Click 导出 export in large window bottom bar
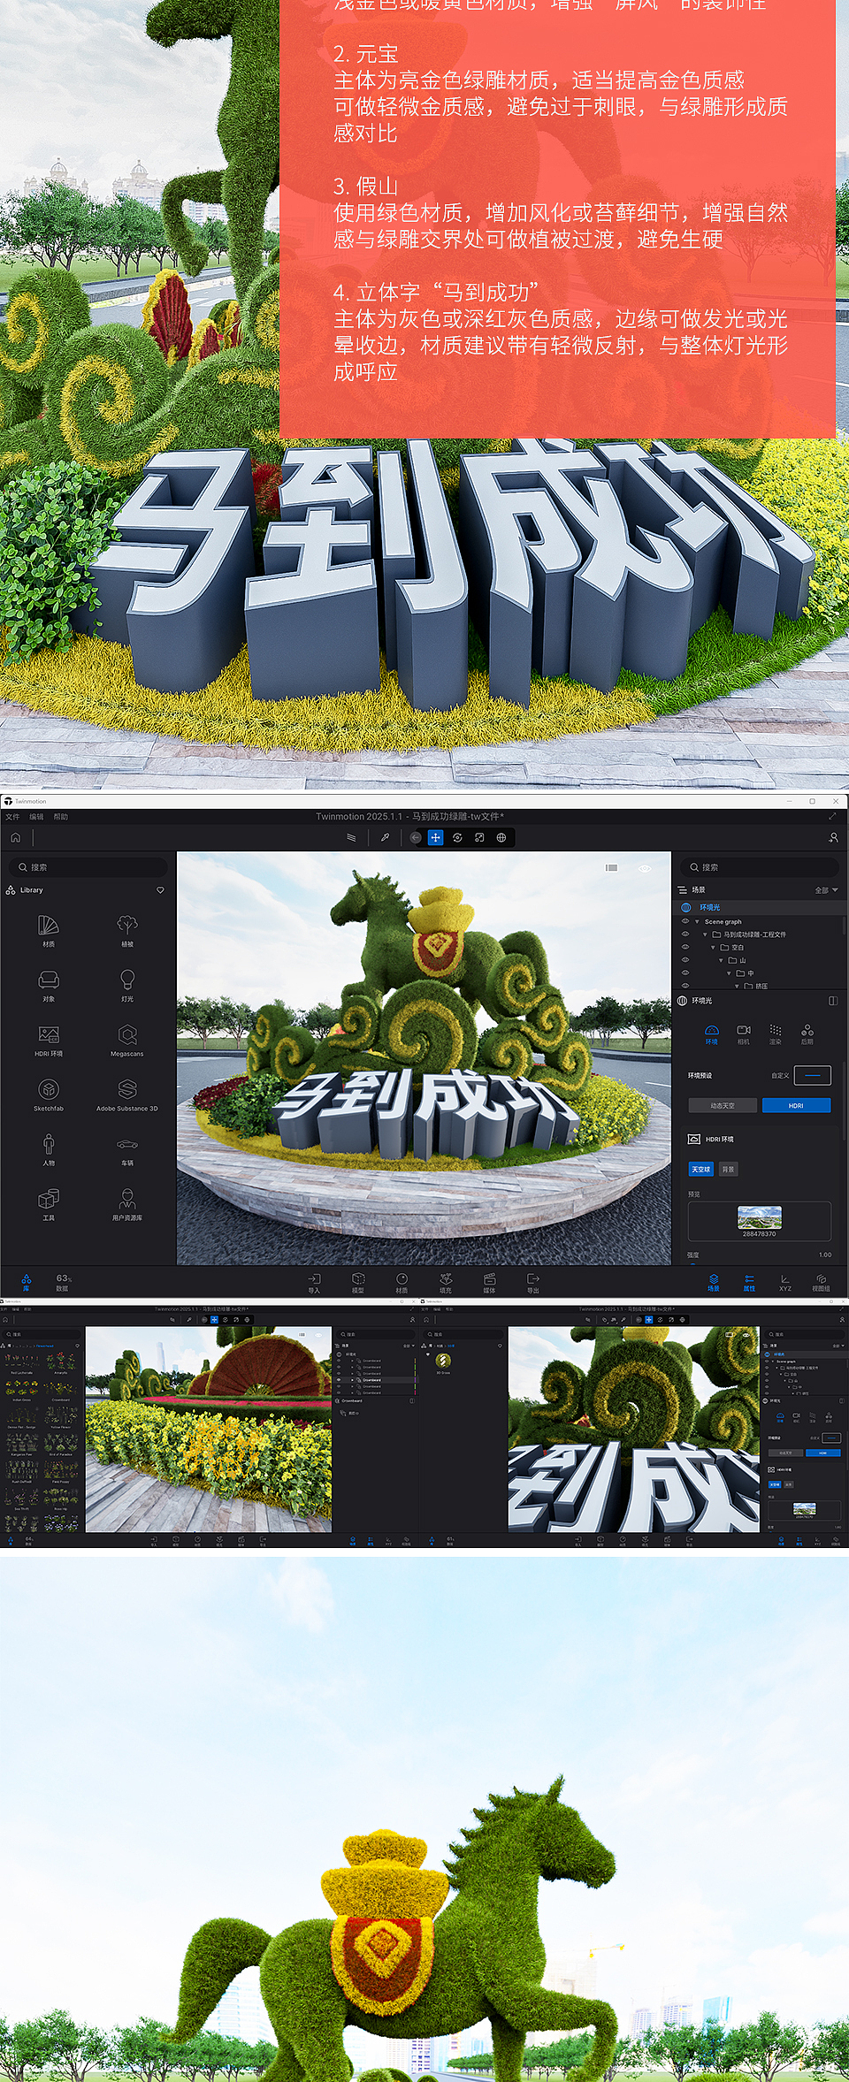 point(533,1283)
